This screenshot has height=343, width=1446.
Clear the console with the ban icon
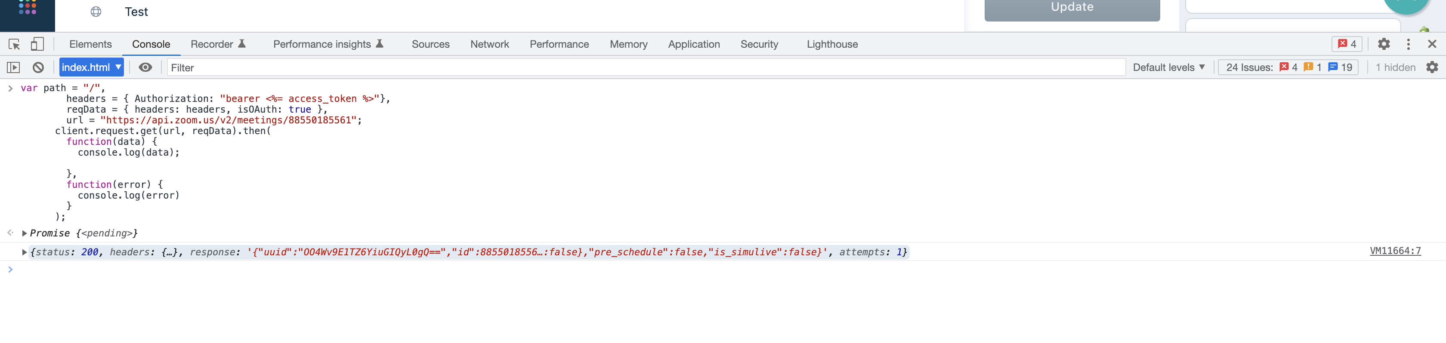click(x=38, y=68)
